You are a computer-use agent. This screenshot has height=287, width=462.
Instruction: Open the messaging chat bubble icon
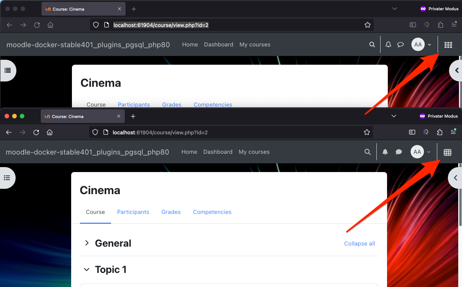click(x=398, y=152)
